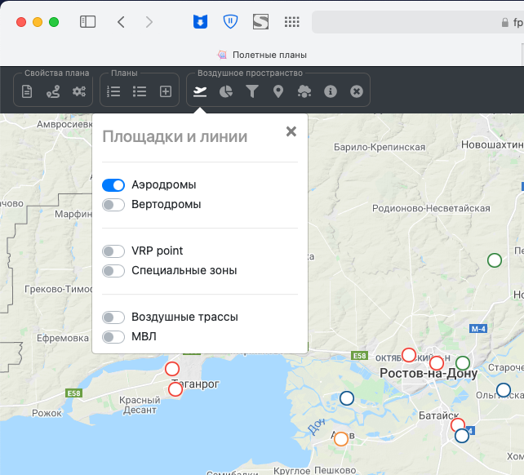
Task: Open the weather cloud icon
Action: click(304, 91)
